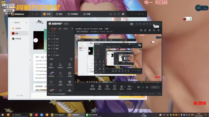
Task: Collapse the 工具箱 toolbox section
Action: click(71, 59)
